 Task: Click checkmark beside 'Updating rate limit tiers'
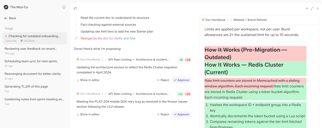(76, 32)
